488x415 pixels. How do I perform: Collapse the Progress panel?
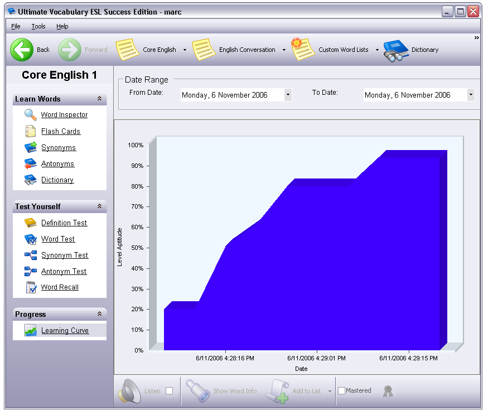(100, 314)
